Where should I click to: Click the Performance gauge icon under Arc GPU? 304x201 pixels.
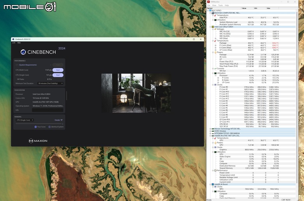tap(215, 170)
